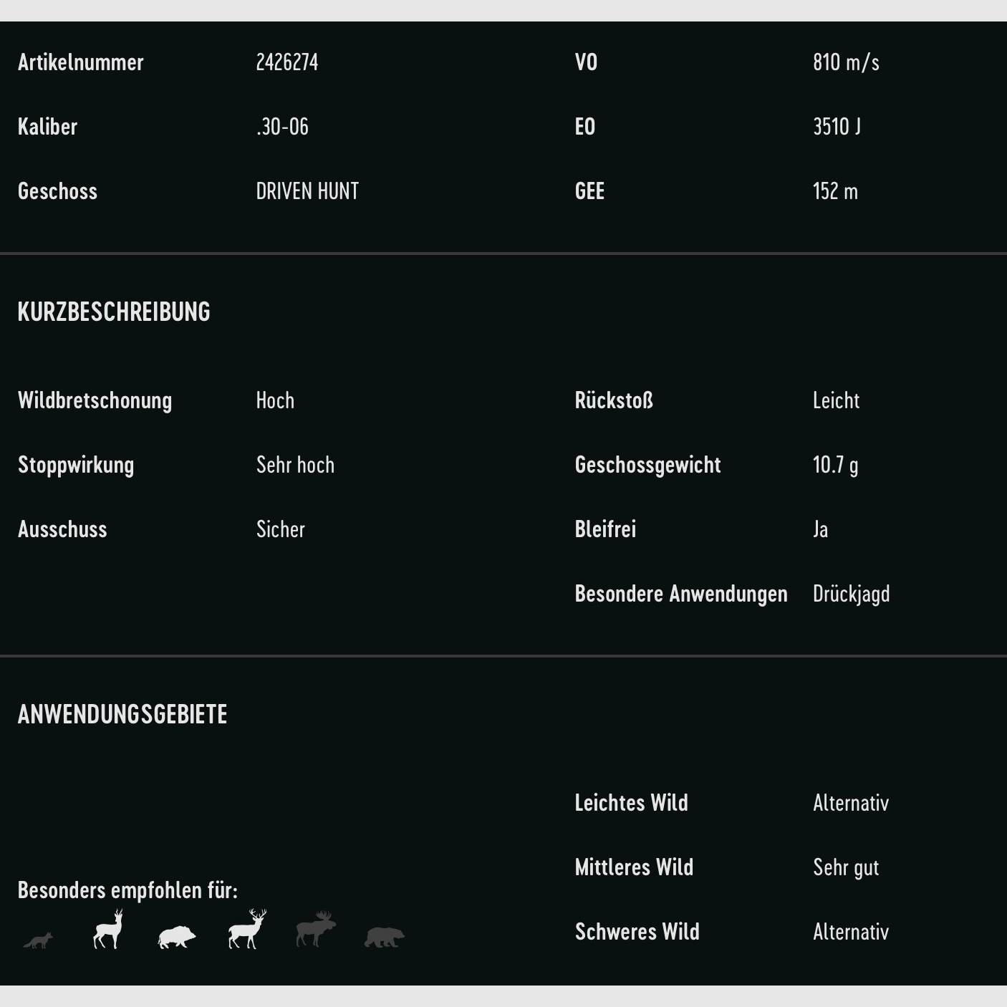Click the fox animal icon
Viewport: 1007px width, 1007px height.
[37, 940]
